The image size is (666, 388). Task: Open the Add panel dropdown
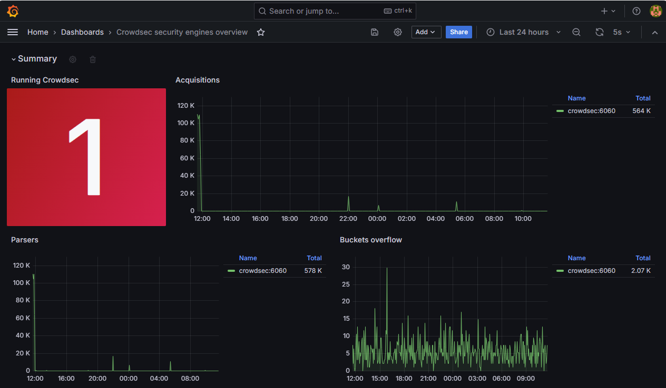(x=426, y=32)
